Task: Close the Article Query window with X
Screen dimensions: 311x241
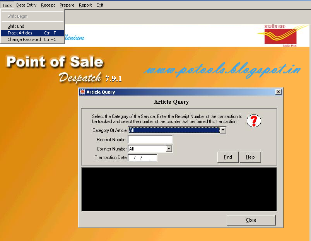Action: [x=279, y=92]
